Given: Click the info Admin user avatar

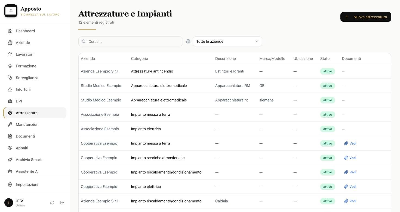Looking at the screenshot, I should tap(9, 202).
